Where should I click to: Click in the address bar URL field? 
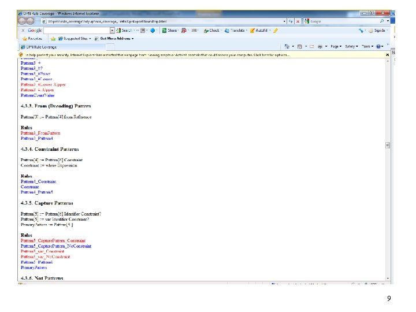[x=162, y=21]
